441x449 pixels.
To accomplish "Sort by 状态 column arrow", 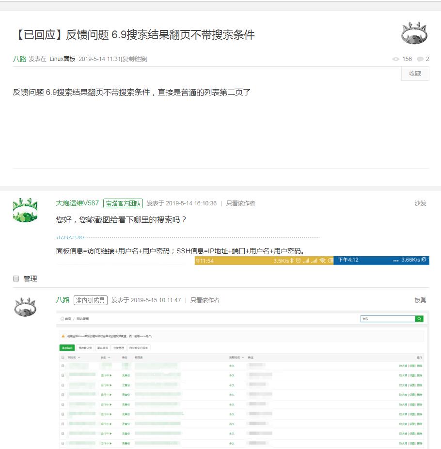I will pyautogui.click(x=109, y=357).
